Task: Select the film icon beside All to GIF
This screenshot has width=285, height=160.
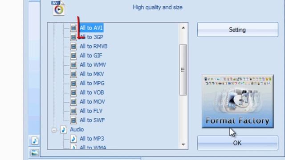Action: point(73,56)
